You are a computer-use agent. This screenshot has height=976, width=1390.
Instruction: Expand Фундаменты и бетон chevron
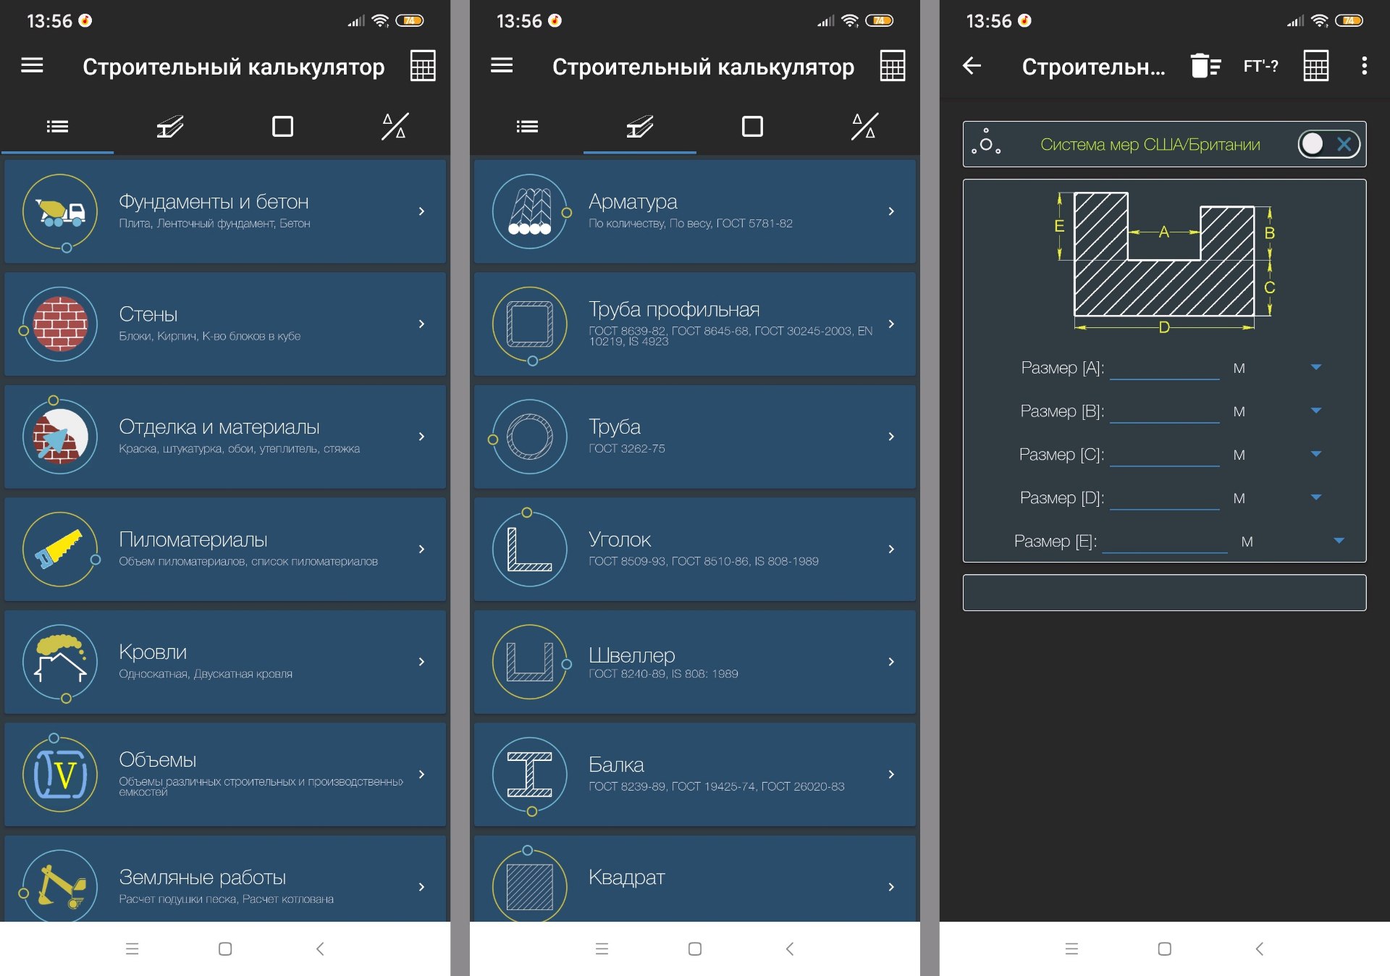tap(421, 211)
